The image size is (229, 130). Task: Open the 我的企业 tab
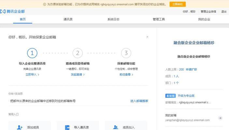[204, 19]
